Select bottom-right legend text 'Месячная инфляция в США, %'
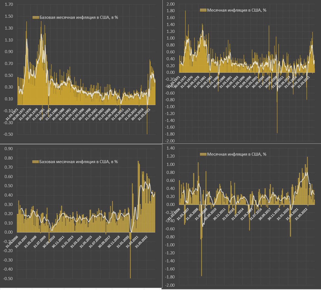Viewport: 321px width, 290px height. 237,154
